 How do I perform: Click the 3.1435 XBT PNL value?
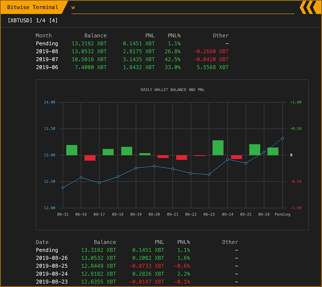139,60
